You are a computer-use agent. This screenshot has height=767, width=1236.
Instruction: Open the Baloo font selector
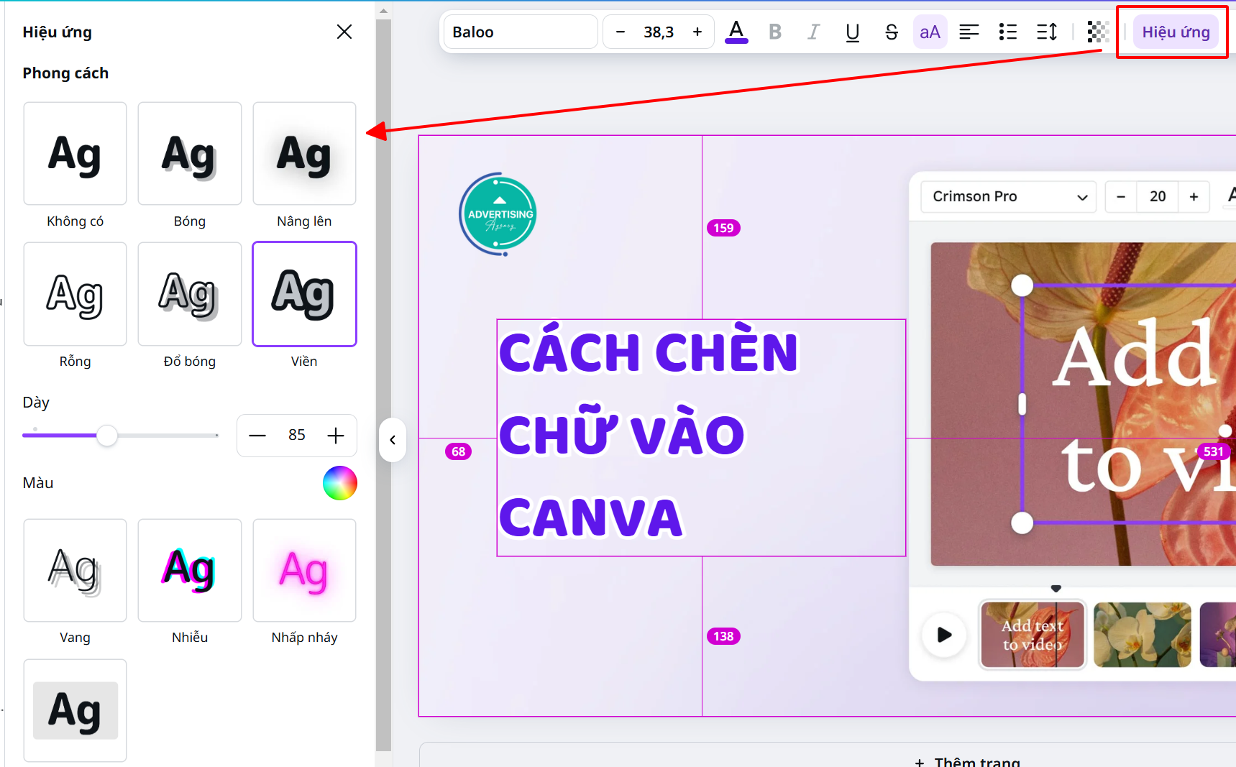(519, 32)
